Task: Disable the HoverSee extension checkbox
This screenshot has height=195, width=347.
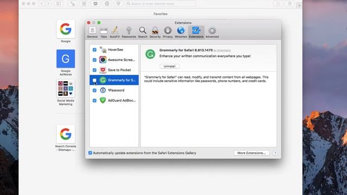Action: point(94,50)
